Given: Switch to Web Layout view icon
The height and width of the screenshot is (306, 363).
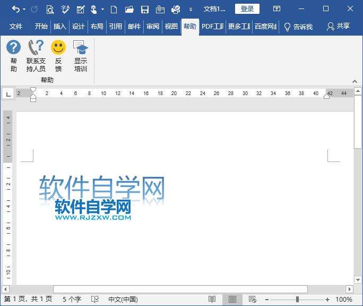Looking at the screenshot, I should tap(252, 299).
